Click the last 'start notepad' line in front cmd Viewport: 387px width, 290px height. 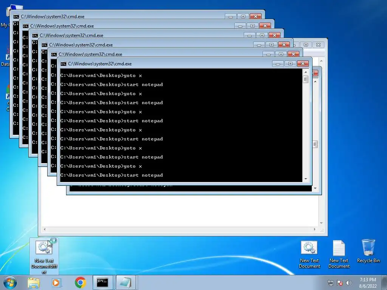click(x=111, y=175)
